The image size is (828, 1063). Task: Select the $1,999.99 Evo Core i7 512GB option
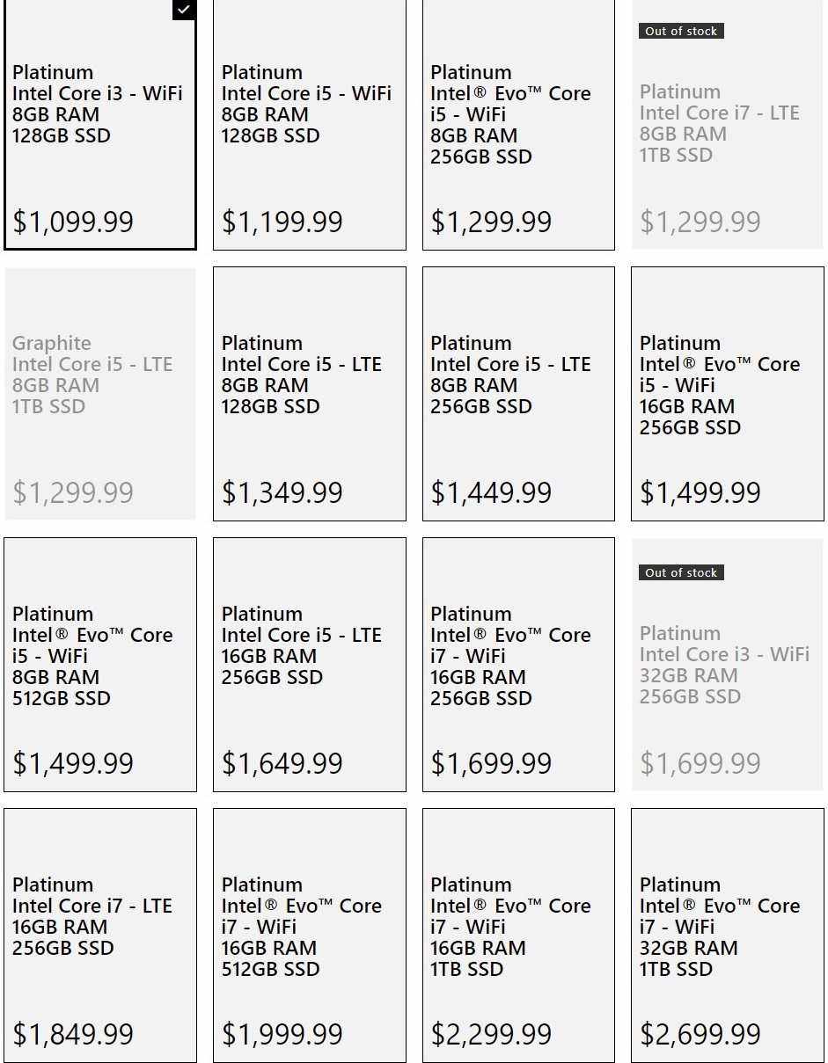[x=309, y=936]
